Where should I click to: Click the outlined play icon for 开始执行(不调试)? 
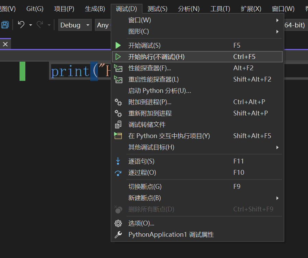click(118, 57)
